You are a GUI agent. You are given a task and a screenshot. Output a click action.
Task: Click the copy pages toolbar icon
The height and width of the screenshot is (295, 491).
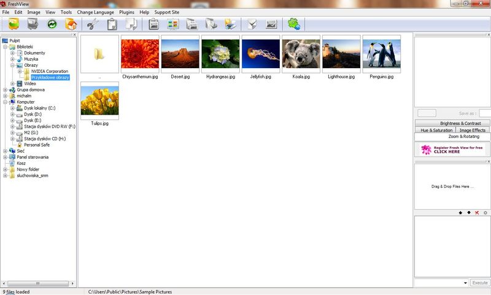tap(131, 24)
